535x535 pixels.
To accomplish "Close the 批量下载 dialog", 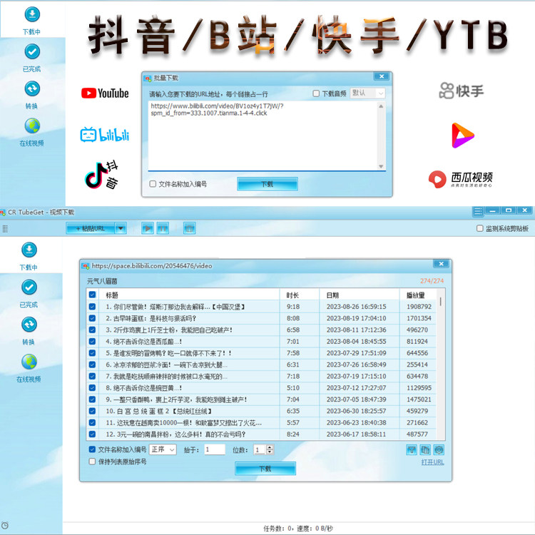I will (x=382, y=76).
